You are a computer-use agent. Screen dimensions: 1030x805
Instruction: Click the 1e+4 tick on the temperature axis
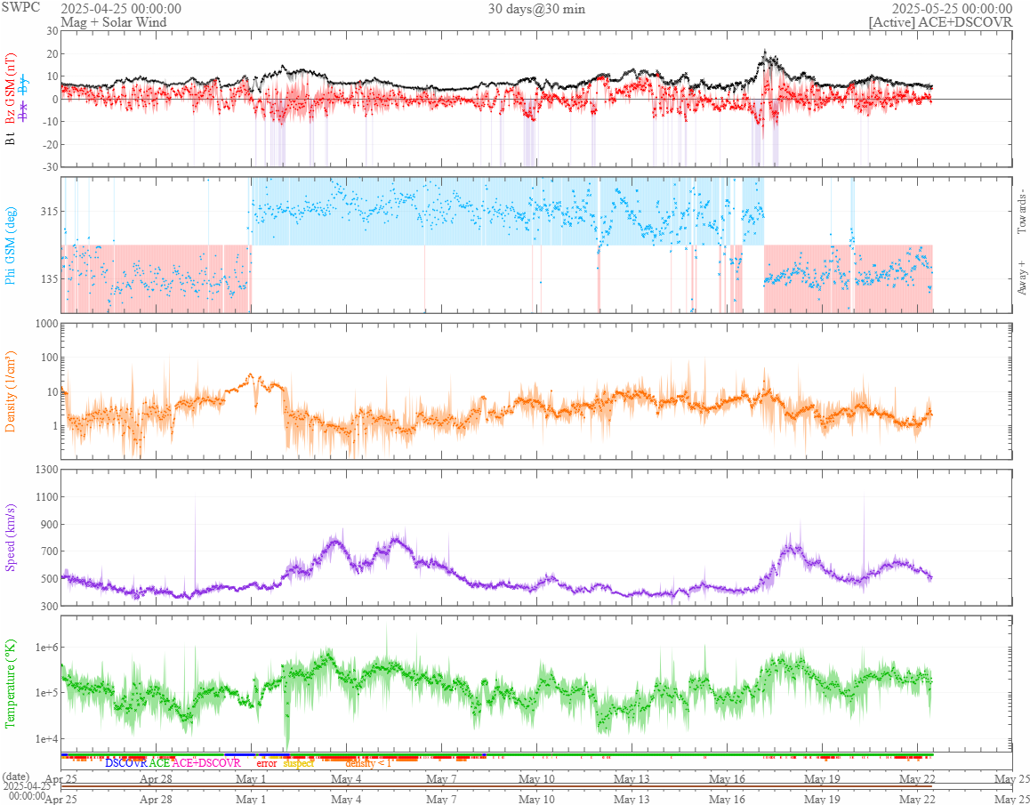point(46,738)
